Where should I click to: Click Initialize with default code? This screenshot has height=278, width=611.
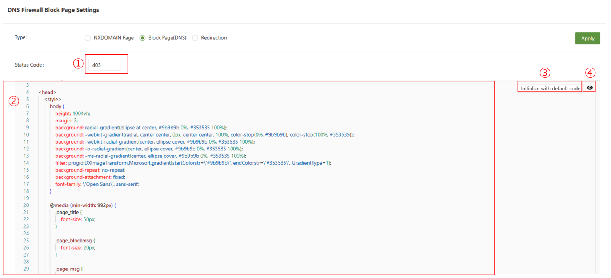550,88
